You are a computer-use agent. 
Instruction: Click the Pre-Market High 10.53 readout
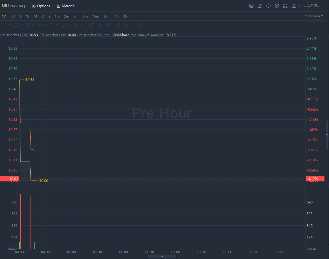19,35
